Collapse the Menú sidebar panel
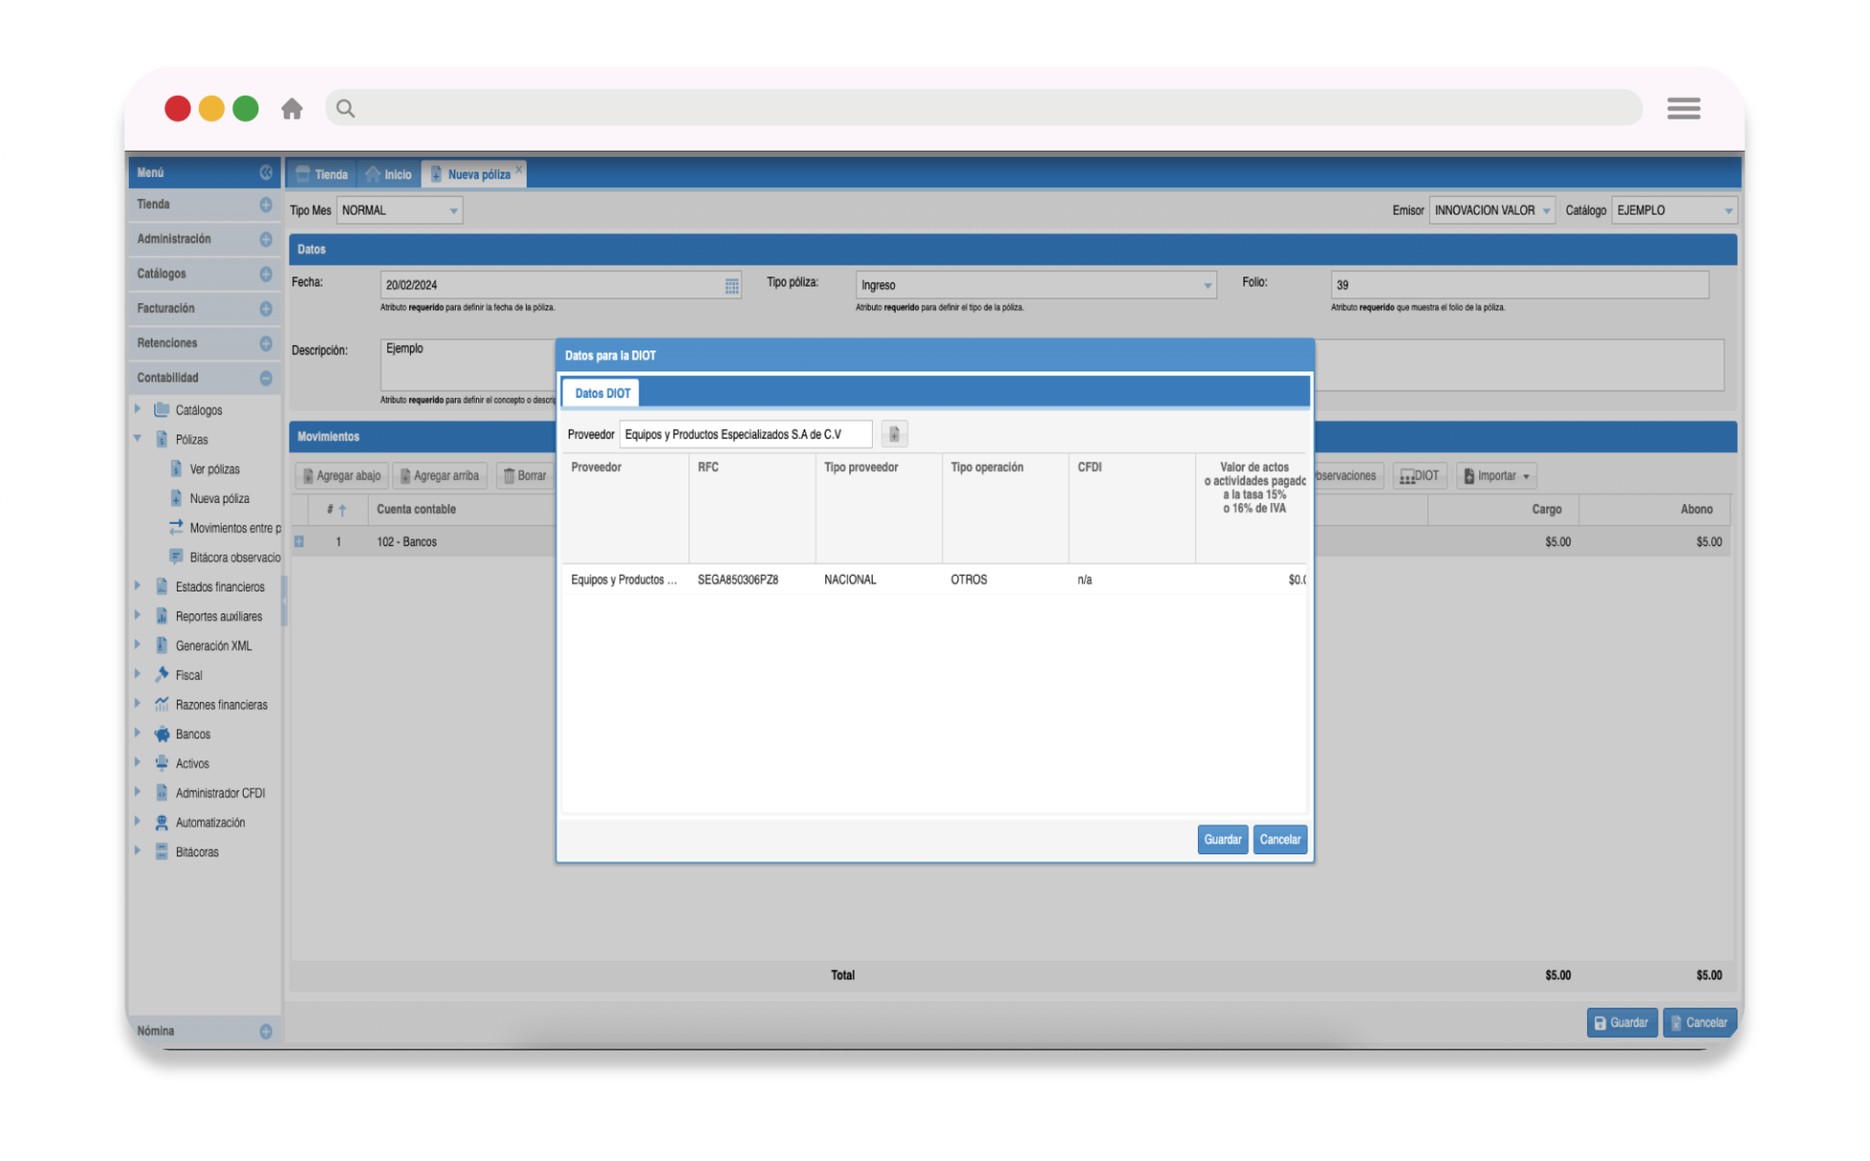1870x1161 pixels. [x=266, y=173]
